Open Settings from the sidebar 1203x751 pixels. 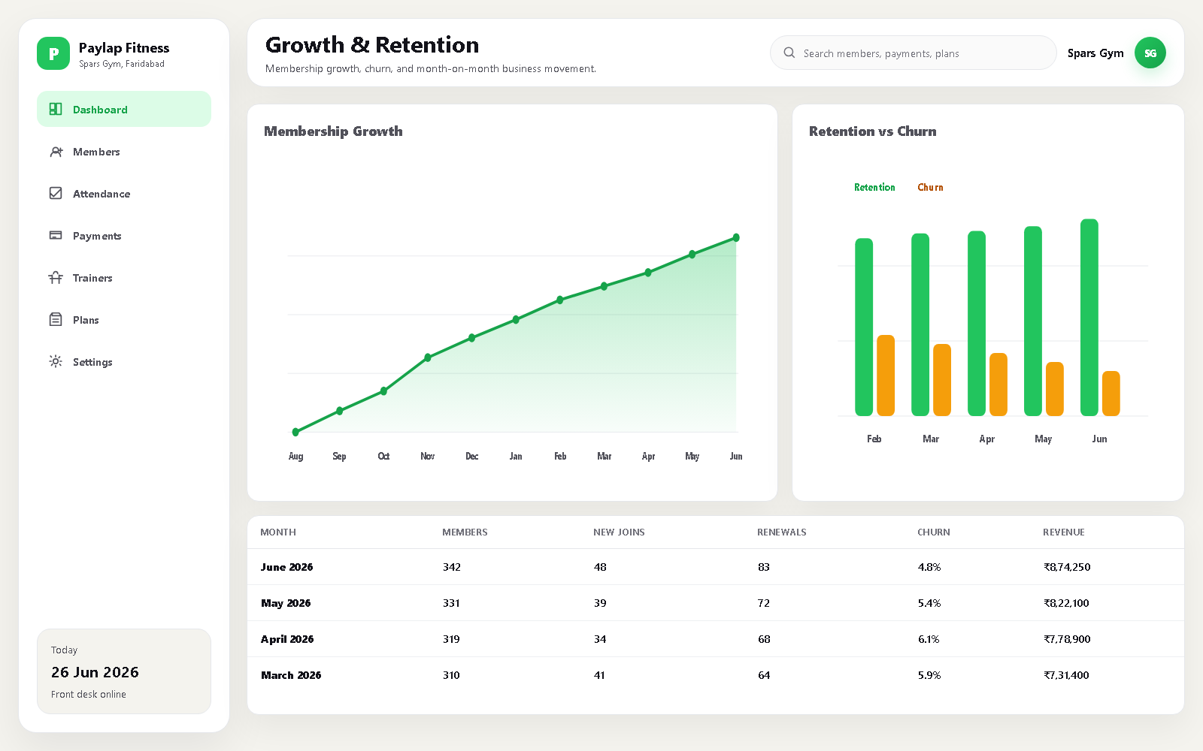click(124, 361)
